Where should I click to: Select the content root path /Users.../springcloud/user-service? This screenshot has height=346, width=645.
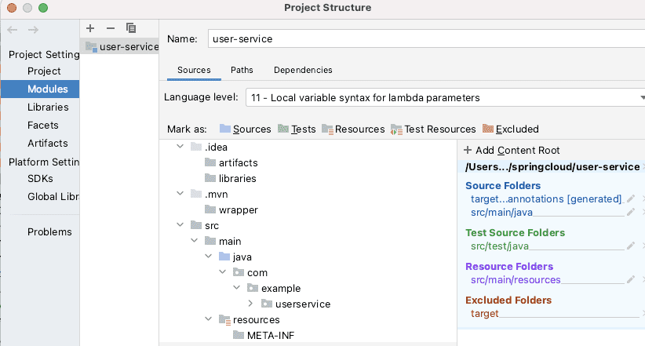coord(552,167)
